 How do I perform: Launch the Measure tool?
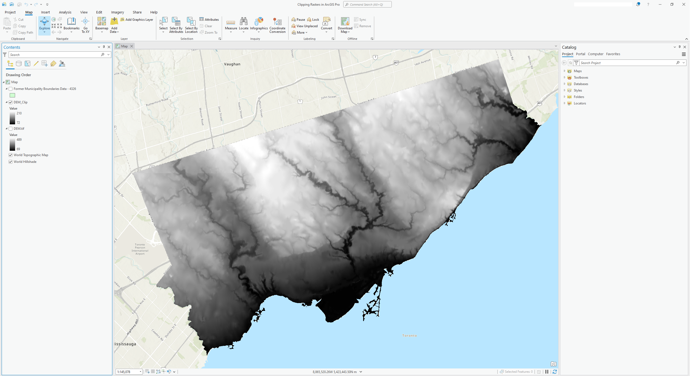pyautogui.click(x=231, y=25)
